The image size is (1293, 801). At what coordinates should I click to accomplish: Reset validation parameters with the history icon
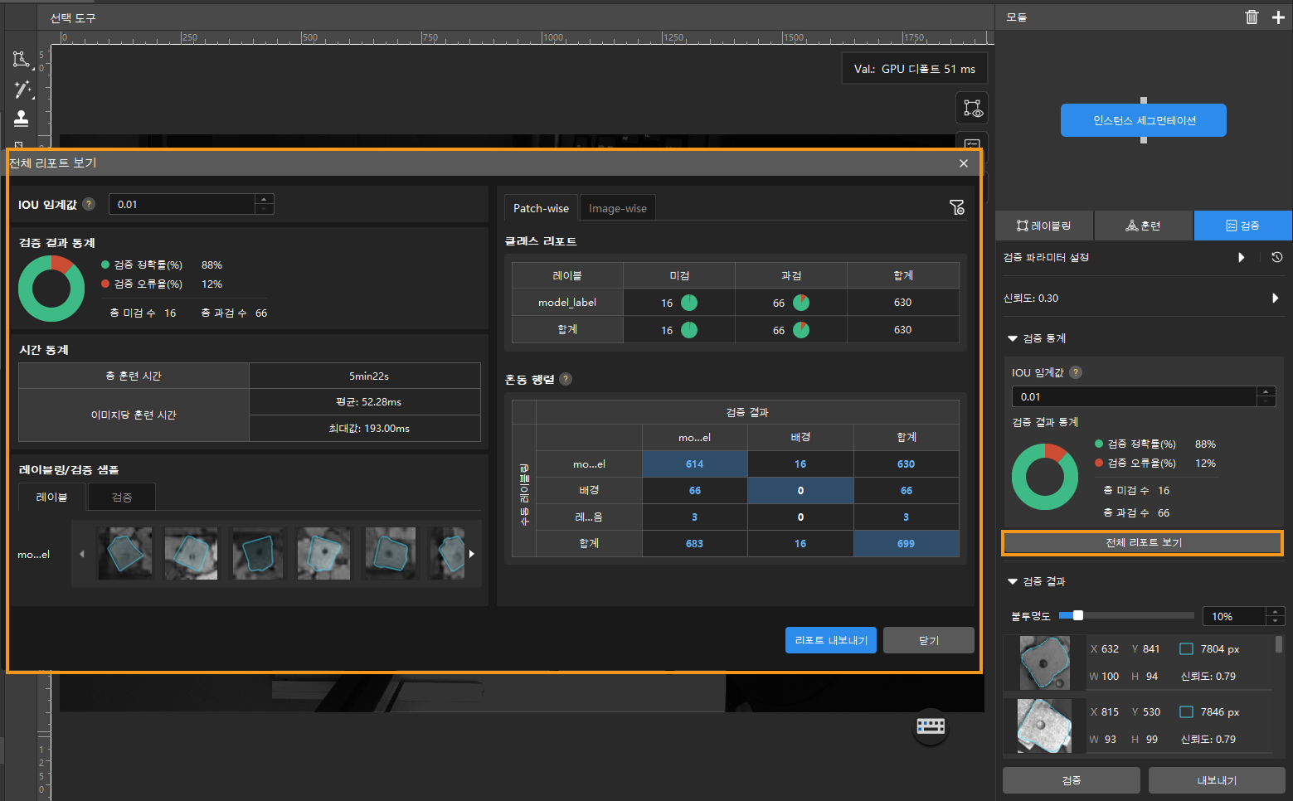click(x=1276, y=257)
